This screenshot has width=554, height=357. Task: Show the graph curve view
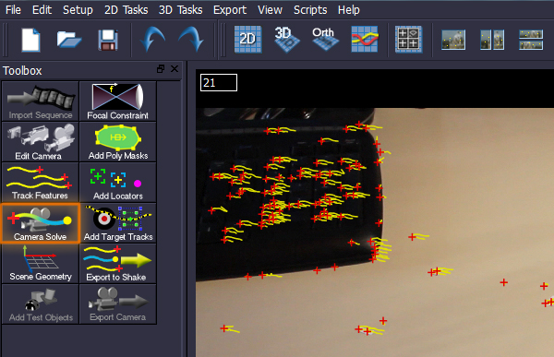(365, 39)
